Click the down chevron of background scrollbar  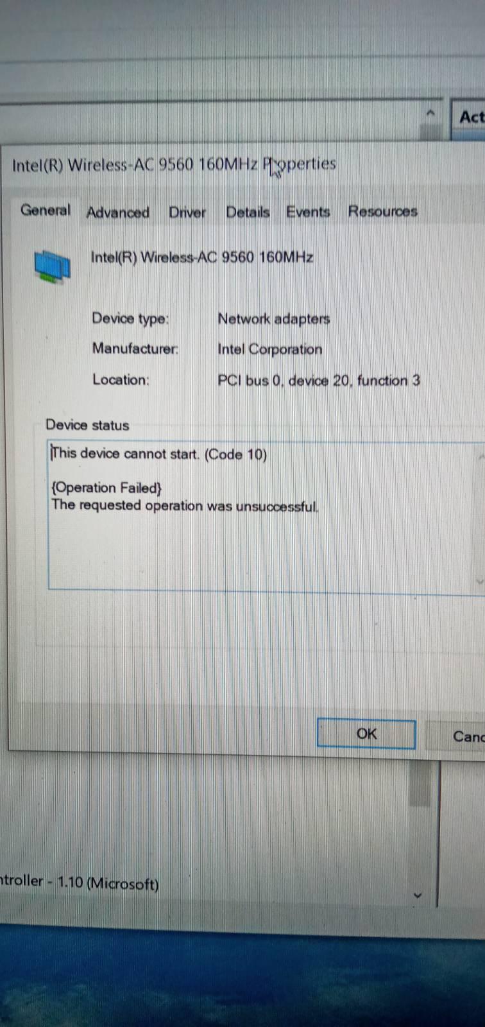coord(418,895)
